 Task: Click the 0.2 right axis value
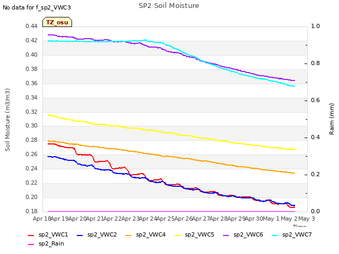(x=315, y=174)
